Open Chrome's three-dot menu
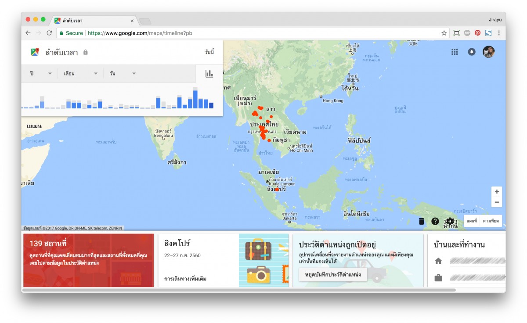Image resolution: width=527 pixels, height=323 pixels. tap(499, 33)
